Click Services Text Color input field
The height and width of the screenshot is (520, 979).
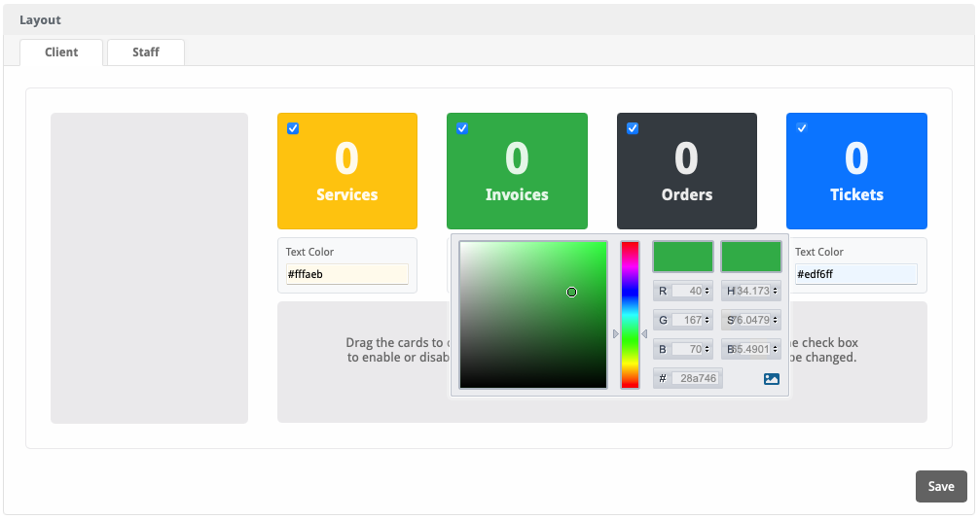(x=346, y=275)
